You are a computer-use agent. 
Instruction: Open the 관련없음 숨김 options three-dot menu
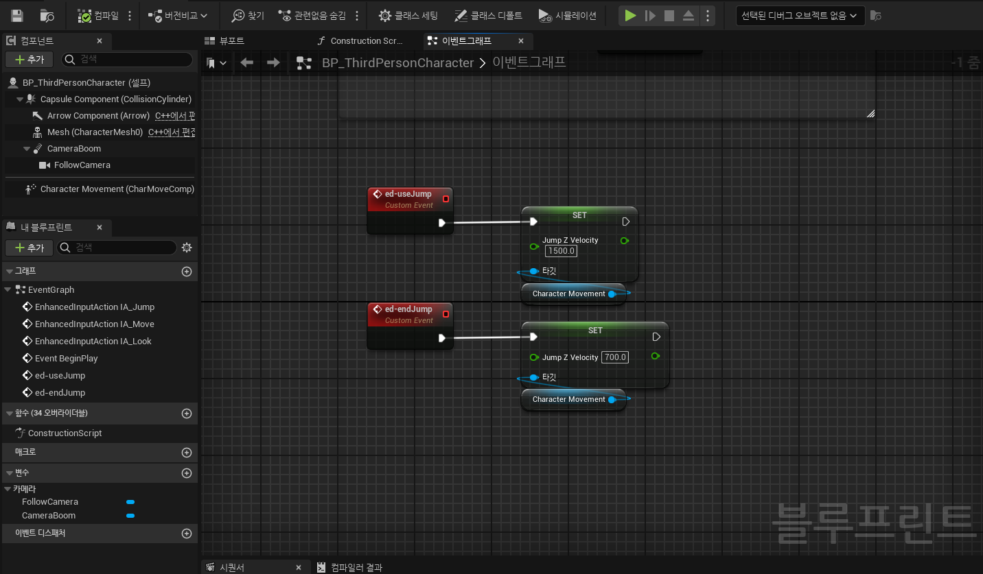pyautogui.click(x=357, y=15)
